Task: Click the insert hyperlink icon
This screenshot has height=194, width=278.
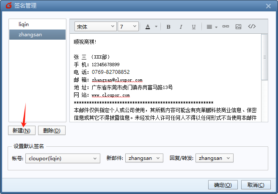Action: pyautogui.click(x=226, y=27)
